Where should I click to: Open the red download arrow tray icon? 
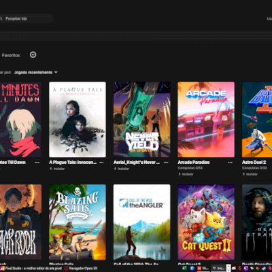click(x=239, y=269)
